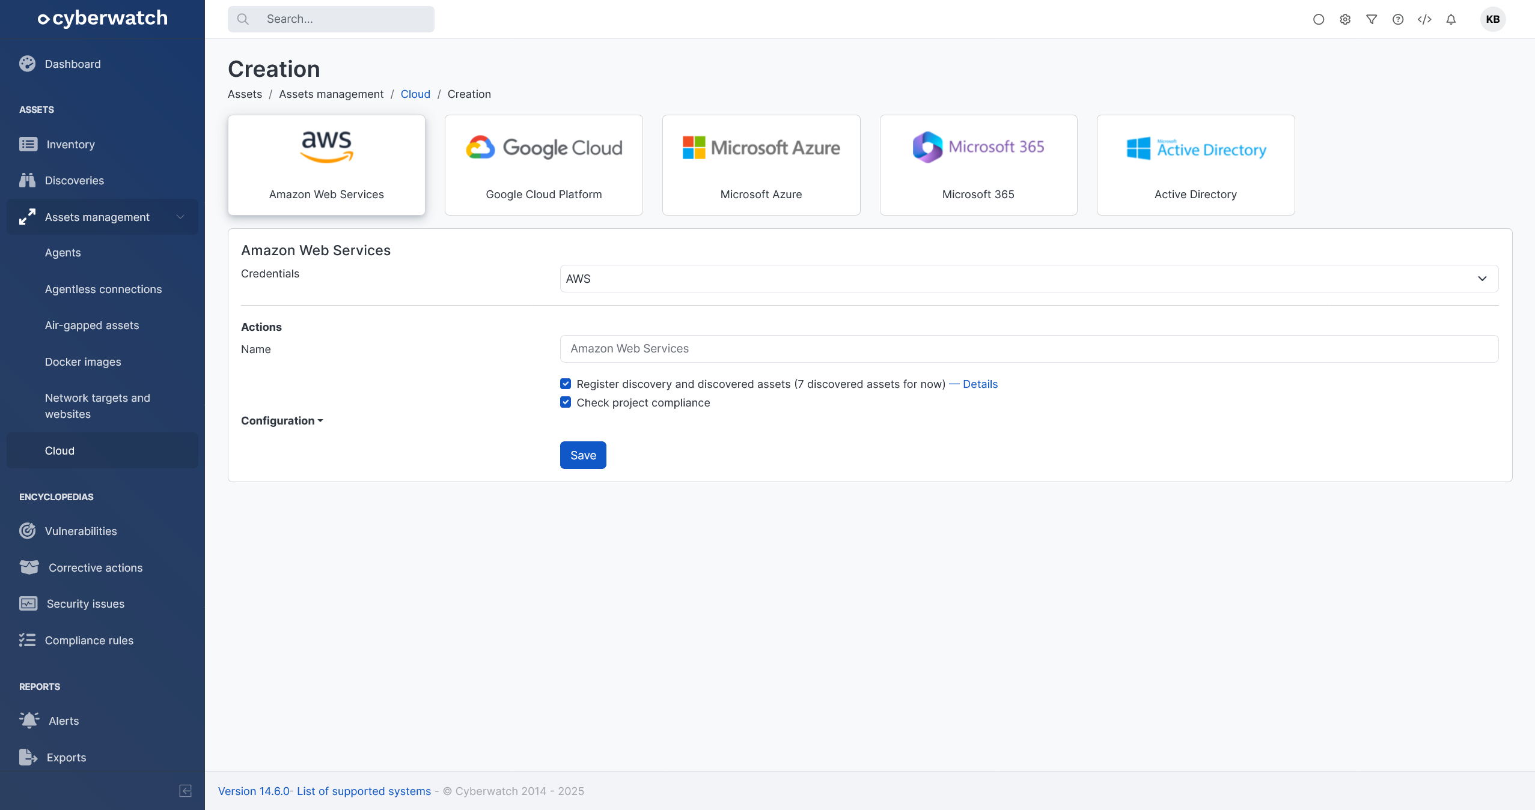Toggle Check project compliance checkbox
Viewport: 1535px width, 810px height.
pos(566,402)
